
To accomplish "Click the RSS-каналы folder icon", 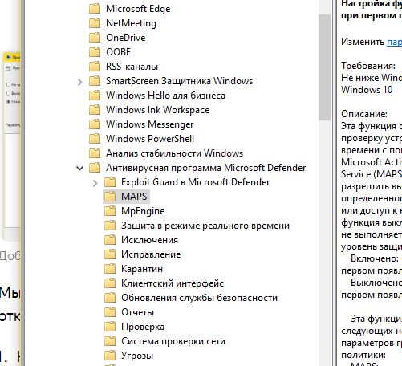I will pyautogui.click(x=95, y=67).
